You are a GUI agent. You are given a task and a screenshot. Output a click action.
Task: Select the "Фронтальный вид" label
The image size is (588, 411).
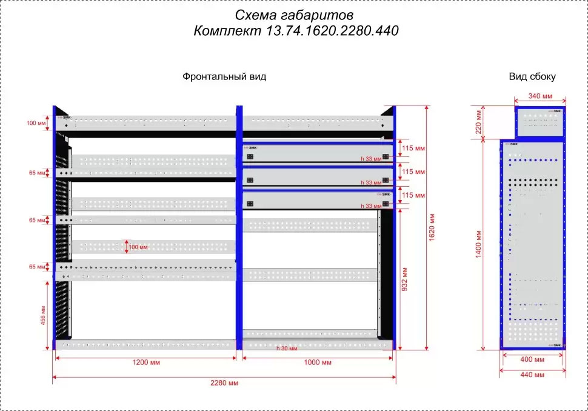click(224, 77)
